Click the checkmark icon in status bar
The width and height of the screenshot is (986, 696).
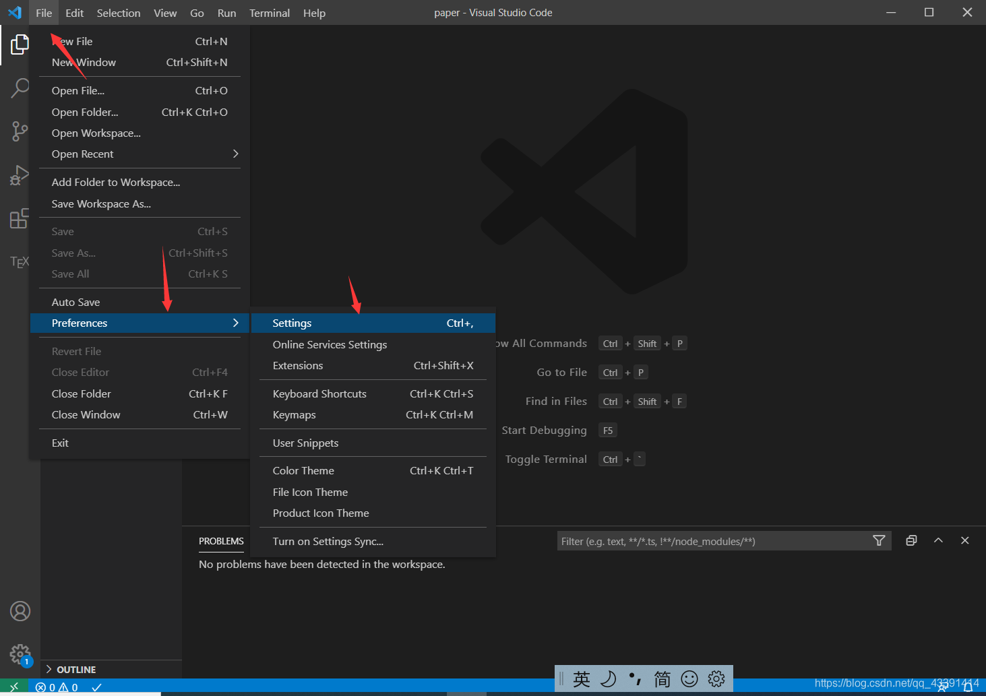(96, 687)
